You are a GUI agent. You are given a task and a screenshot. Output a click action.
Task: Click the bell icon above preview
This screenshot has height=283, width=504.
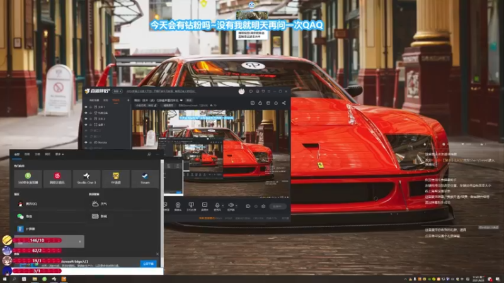pyautogui.click(x=276, y=103)
